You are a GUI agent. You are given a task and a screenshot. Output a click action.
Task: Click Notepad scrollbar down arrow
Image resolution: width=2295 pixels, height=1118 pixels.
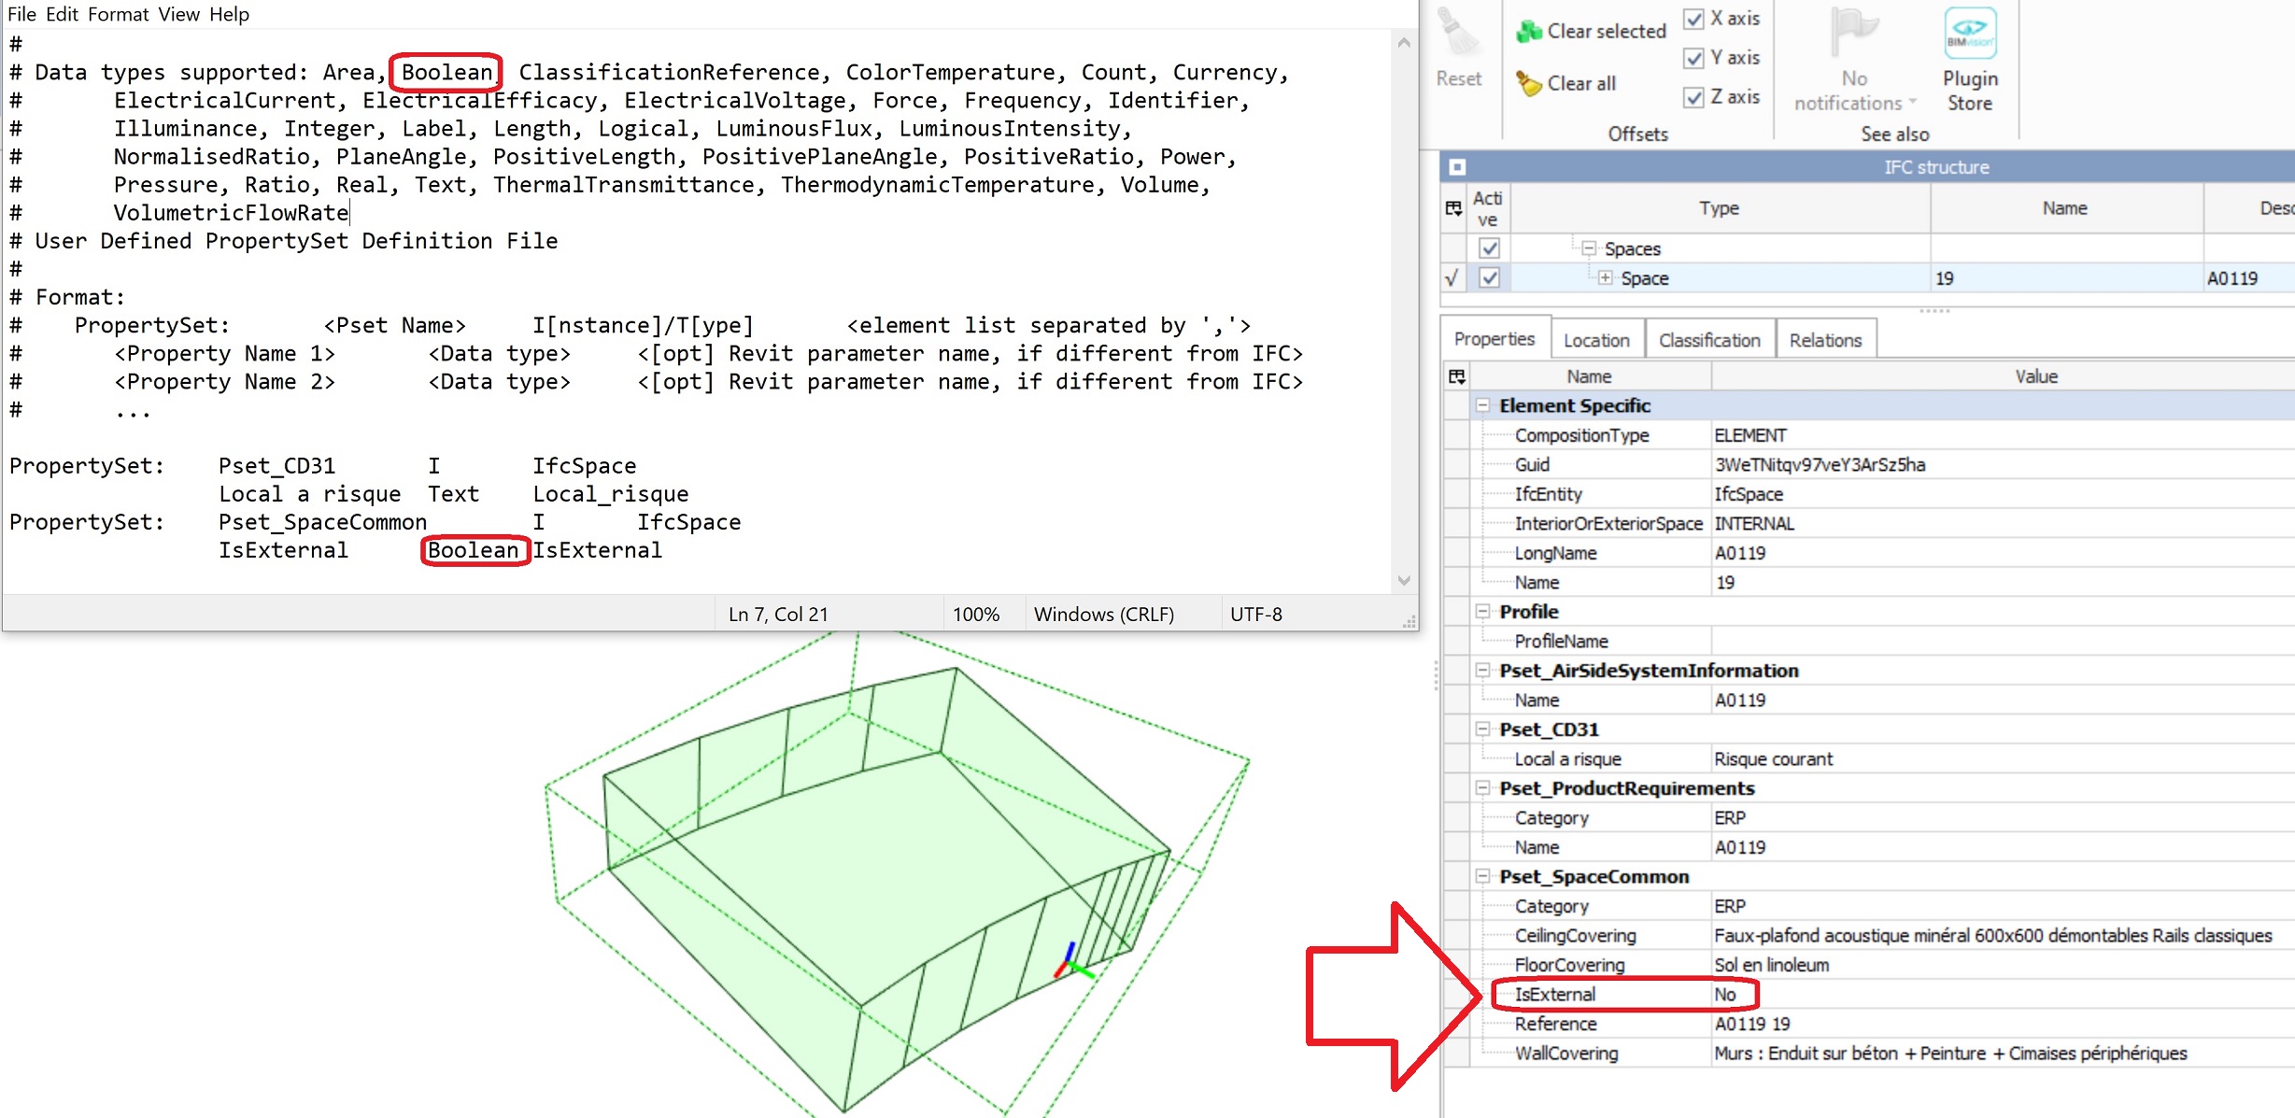tap(1403, 581)
